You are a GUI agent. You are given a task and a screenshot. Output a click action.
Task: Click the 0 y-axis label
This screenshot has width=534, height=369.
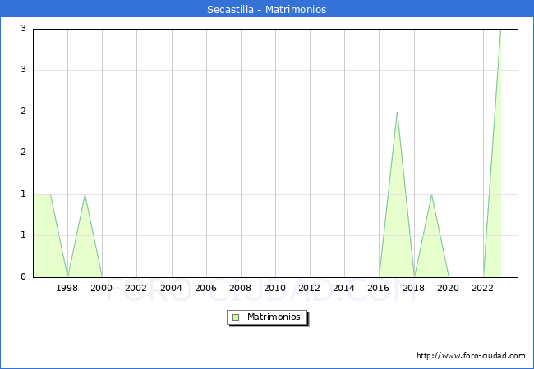23,276
